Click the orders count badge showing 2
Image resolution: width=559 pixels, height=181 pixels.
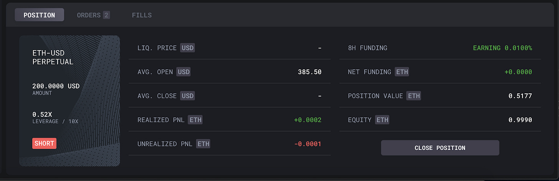click(x=106, y=15)
